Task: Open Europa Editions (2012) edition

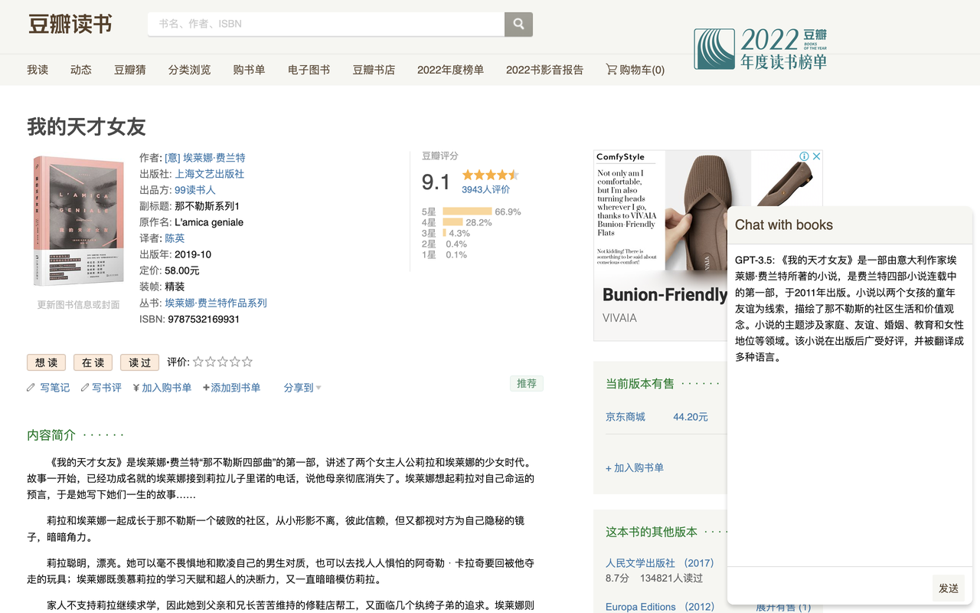Action: click(660, 607)
